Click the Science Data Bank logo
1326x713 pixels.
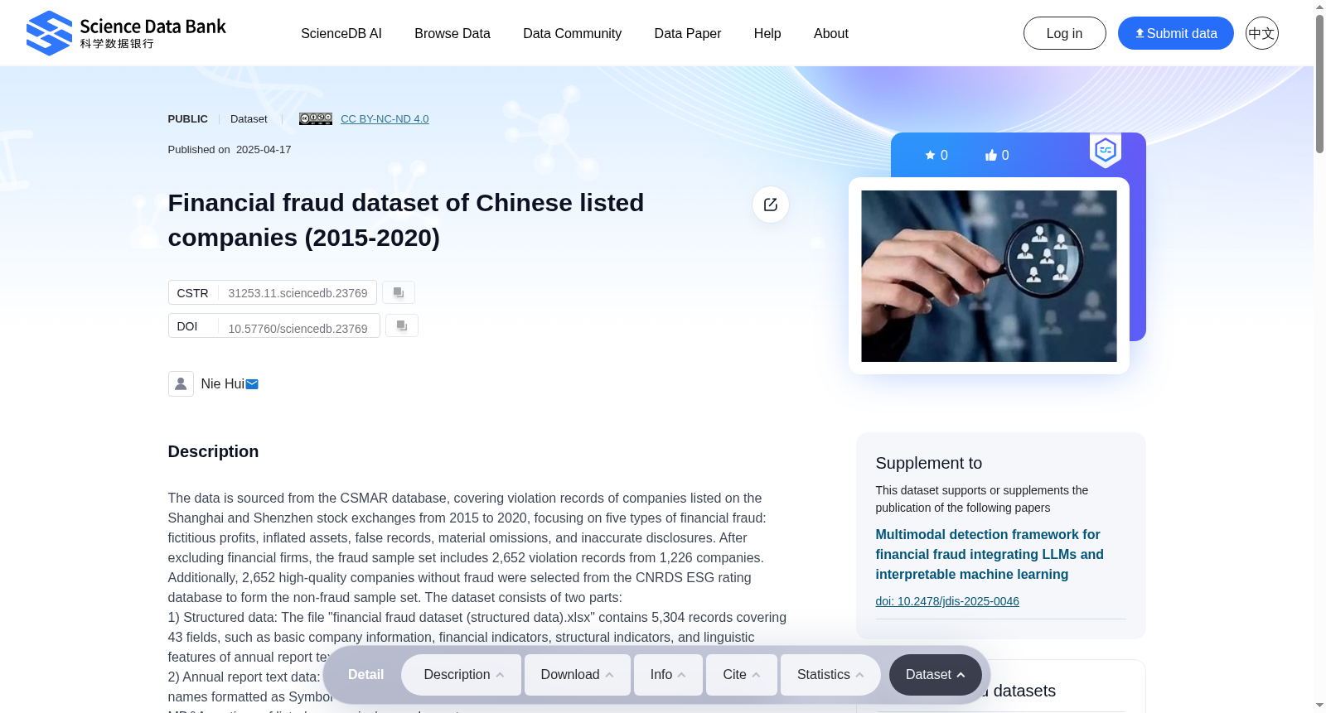click(x=126, y=33)
